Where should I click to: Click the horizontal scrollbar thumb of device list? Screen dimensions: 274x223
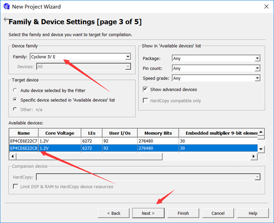coord(90,156)
